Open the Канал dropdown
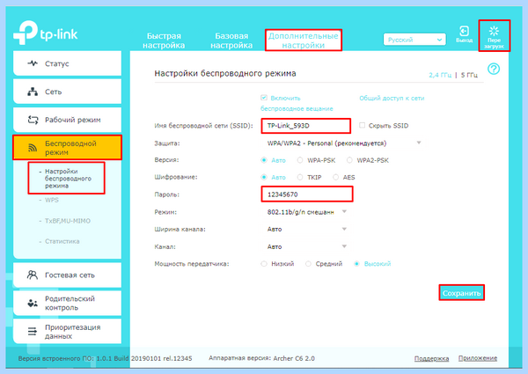The image size is (528, 374). point(305,246)
